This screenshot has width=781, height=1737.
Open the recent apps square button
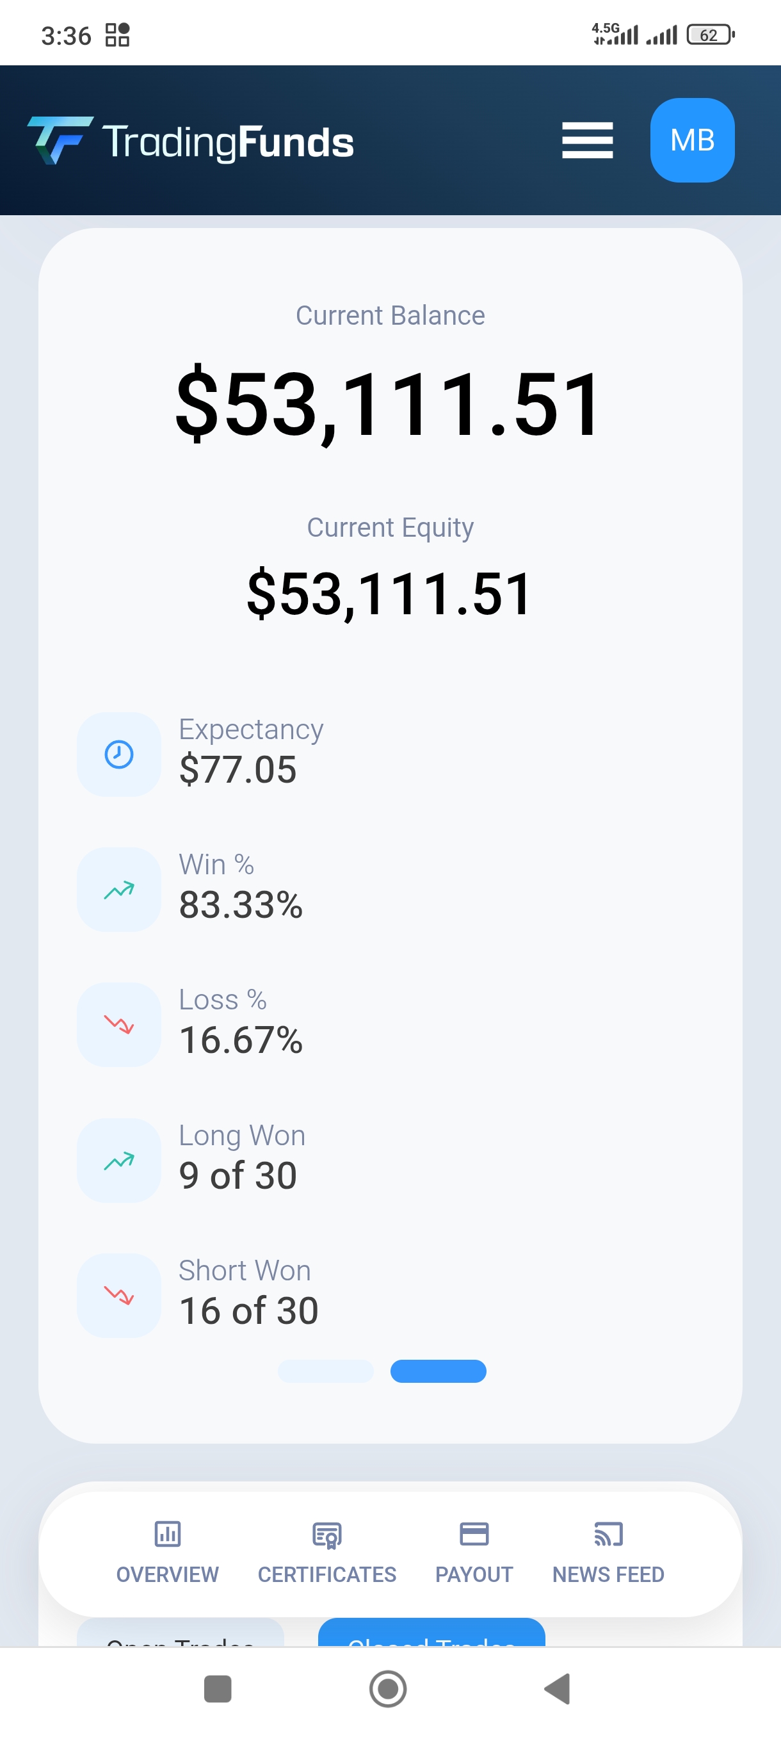(218, 1688)
